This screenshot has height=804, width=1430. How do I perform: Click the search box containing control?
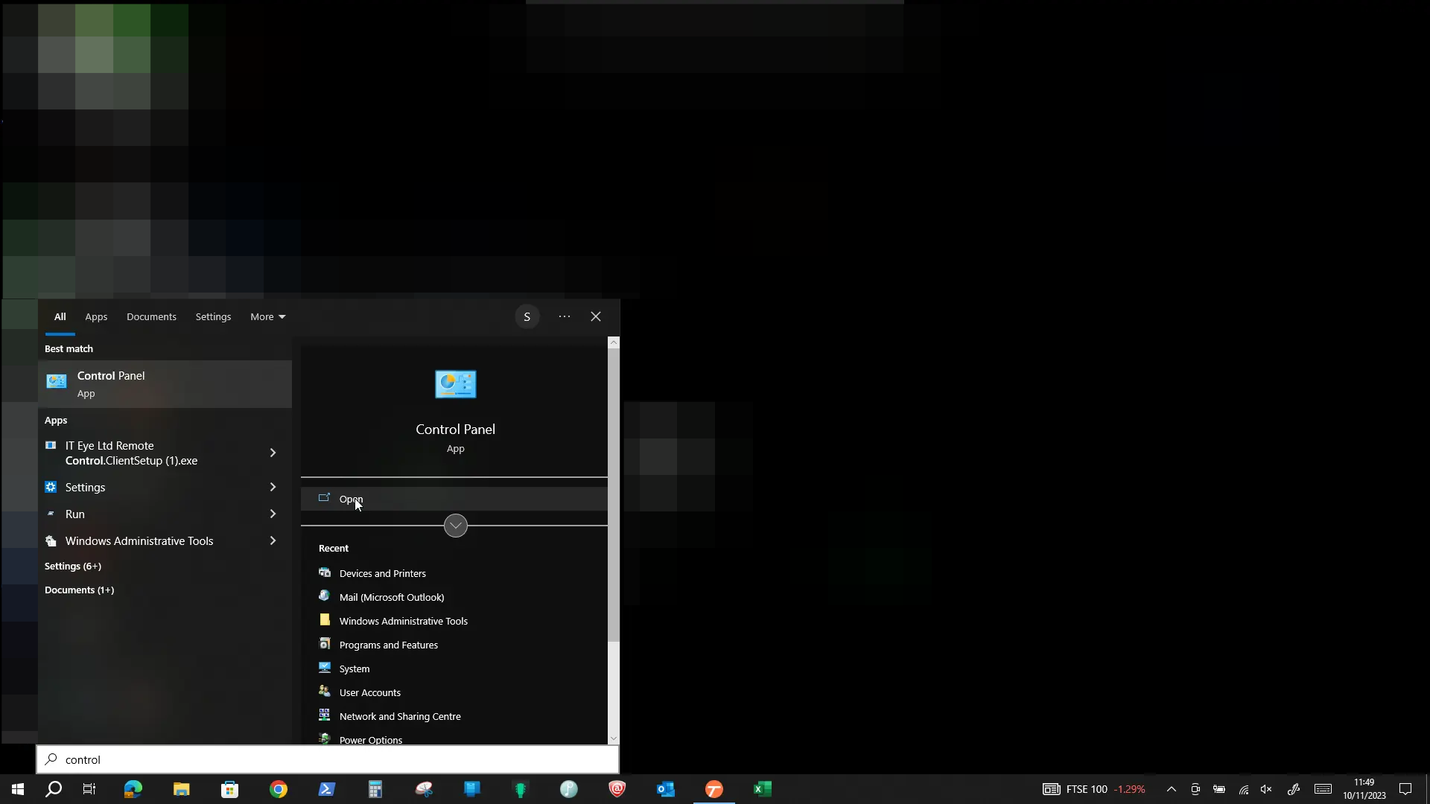click(x=328, y=759)
